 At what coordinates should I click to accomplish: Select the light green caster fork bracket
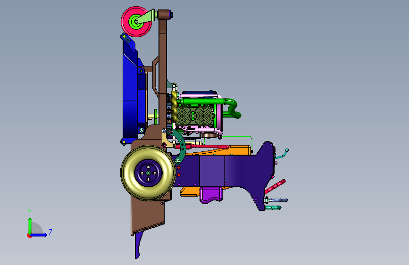[147, 17]
